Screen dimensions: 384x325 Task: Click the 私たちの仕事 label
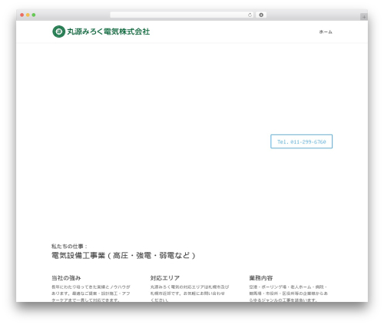(69, 247)
